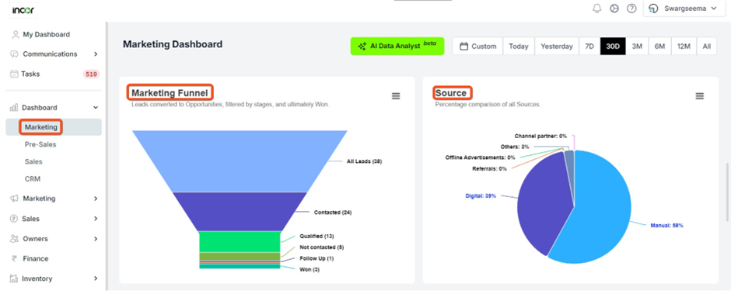Expand the Communications sidebar section
The height and width of the screenshot is (294, 731).
[x=54, y=54]
